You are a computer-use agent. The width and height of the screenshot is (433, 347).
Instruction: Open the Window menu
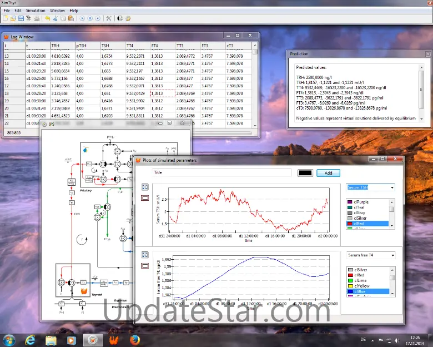coord(57,11)
